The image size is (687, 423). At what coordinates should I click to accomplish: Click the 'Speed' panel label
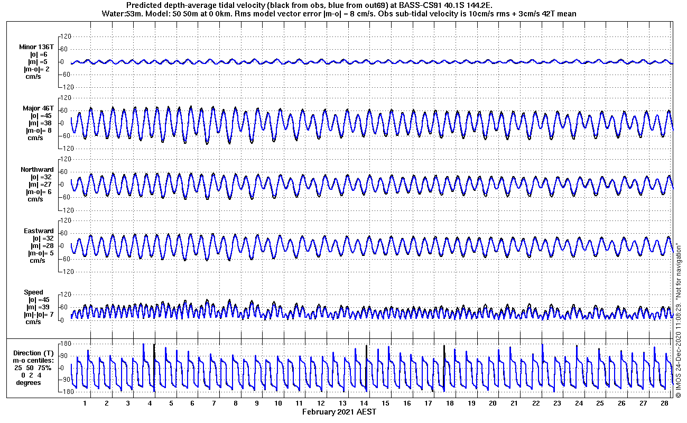tap(33, 292)
